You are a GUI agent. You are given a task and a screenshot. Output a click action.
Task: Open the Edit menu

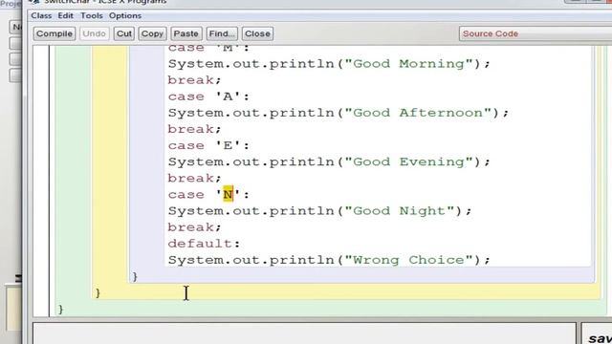[x=65, y=15]
